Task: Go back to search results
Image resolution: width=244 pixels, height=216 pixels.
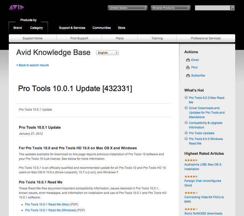Action: pos(32,65)
